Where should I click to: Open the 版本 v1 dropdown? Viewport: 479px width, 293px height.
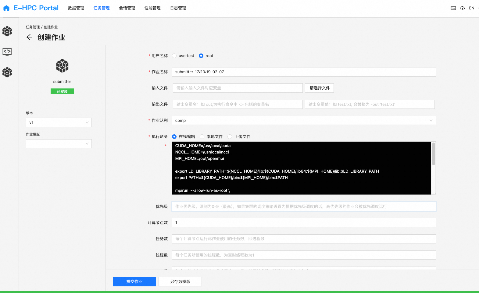pos(59,122)
